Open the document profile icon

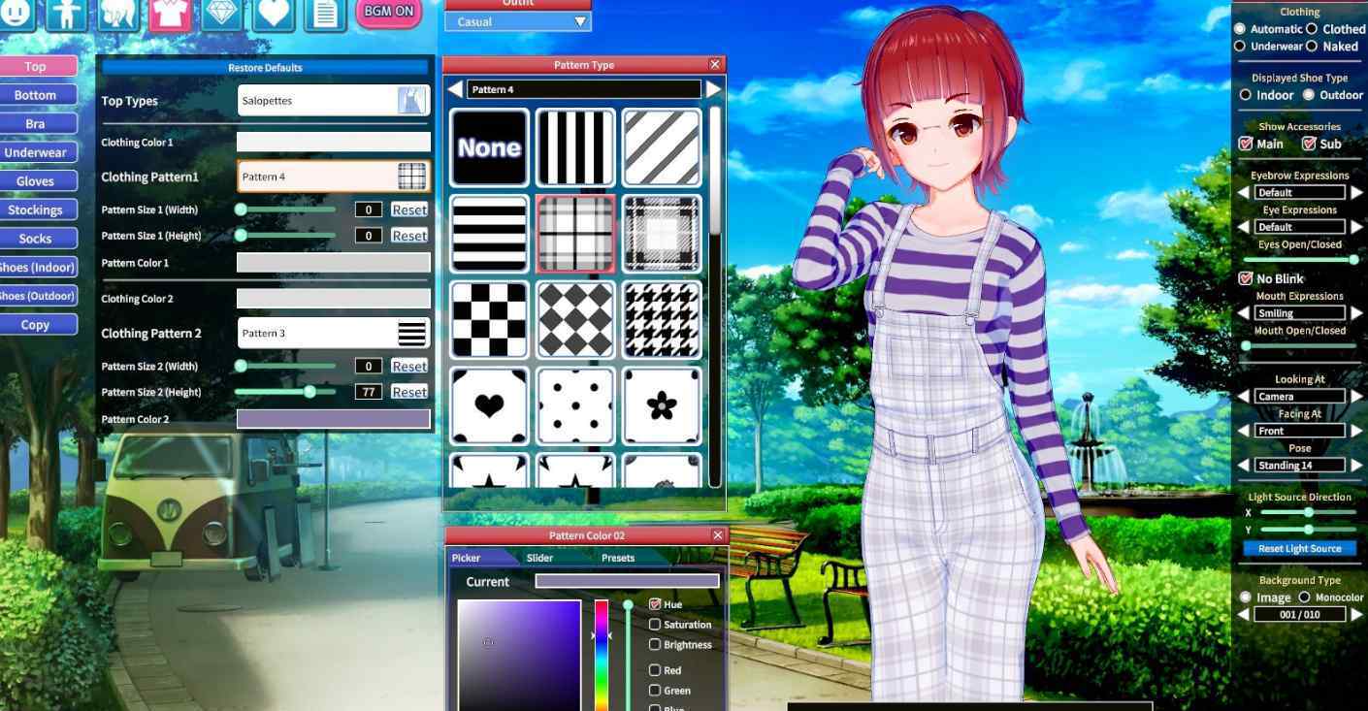coord(325,13)
